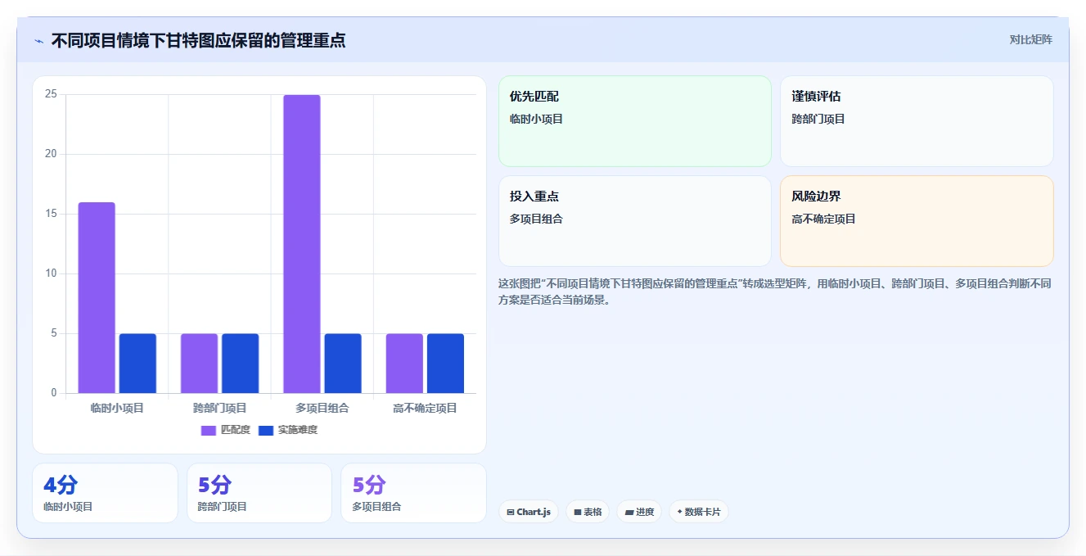Select the purple 匹配度 bar for 临时小项目
1086x556 pixels.
coord(97,297)
